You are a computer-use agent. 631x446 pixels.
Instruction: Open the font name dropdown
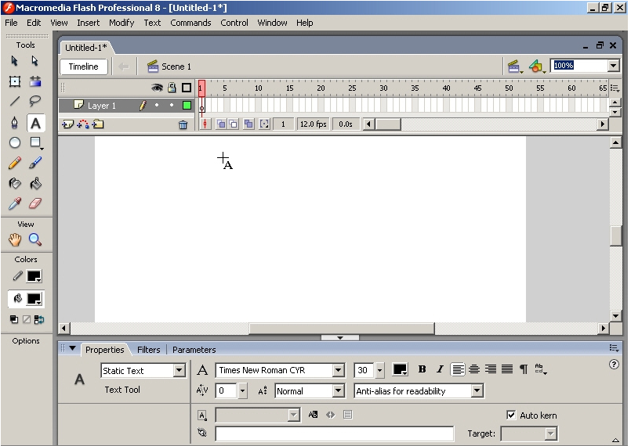[x=338, y=370]
